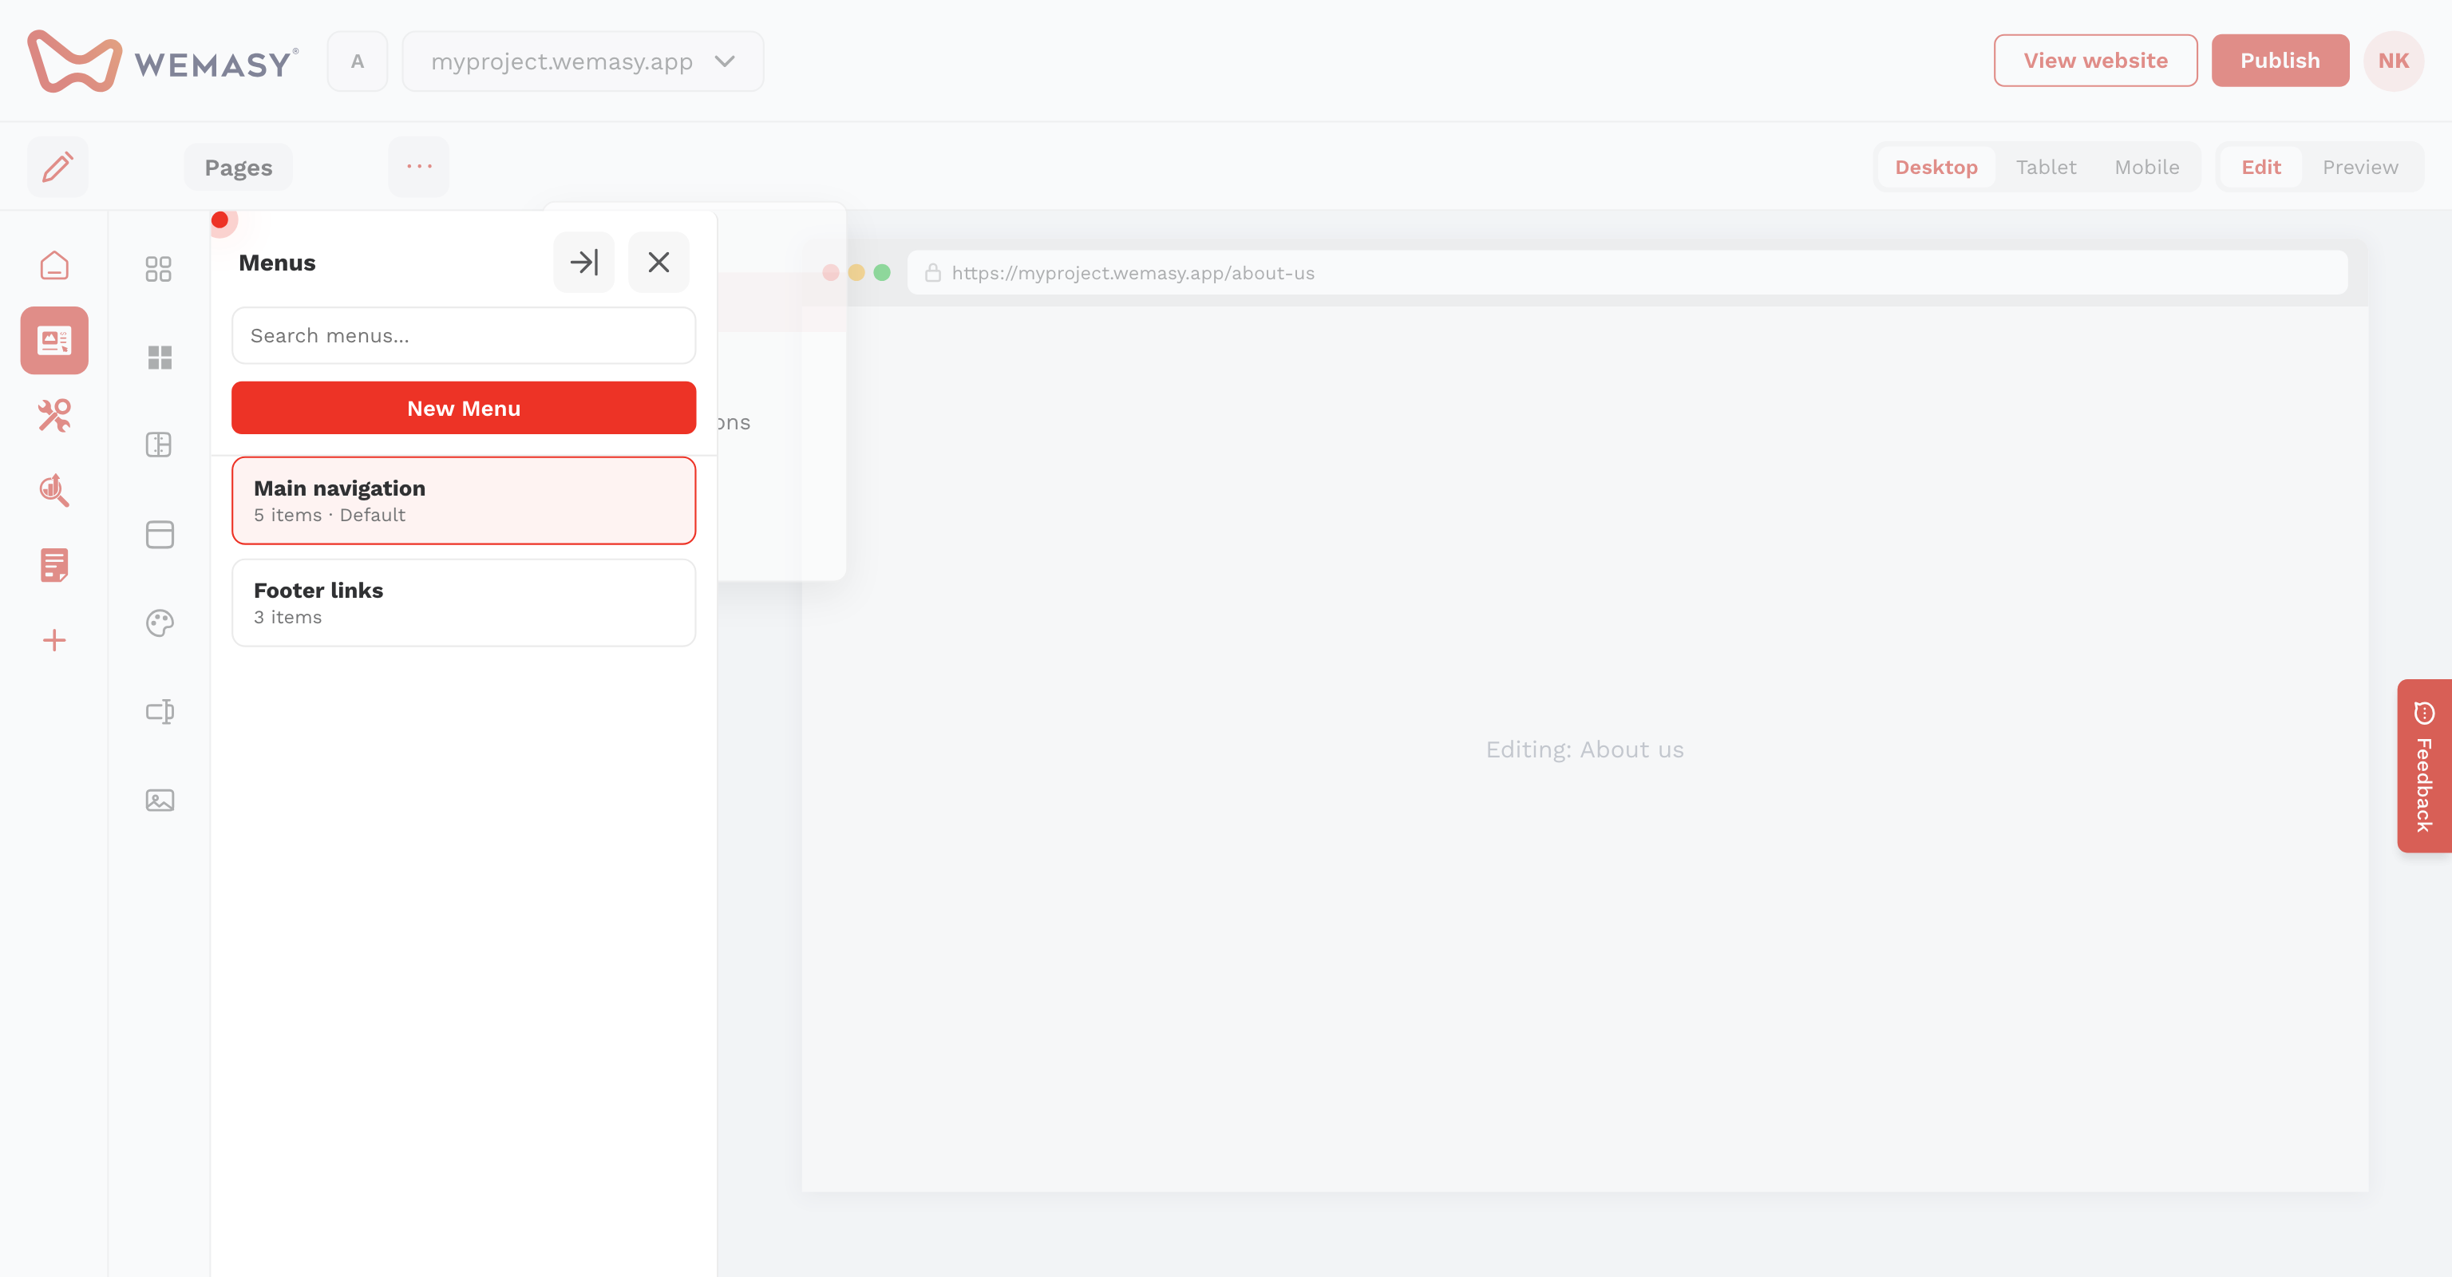Click the preview URL address bar

click(1627, 272)
